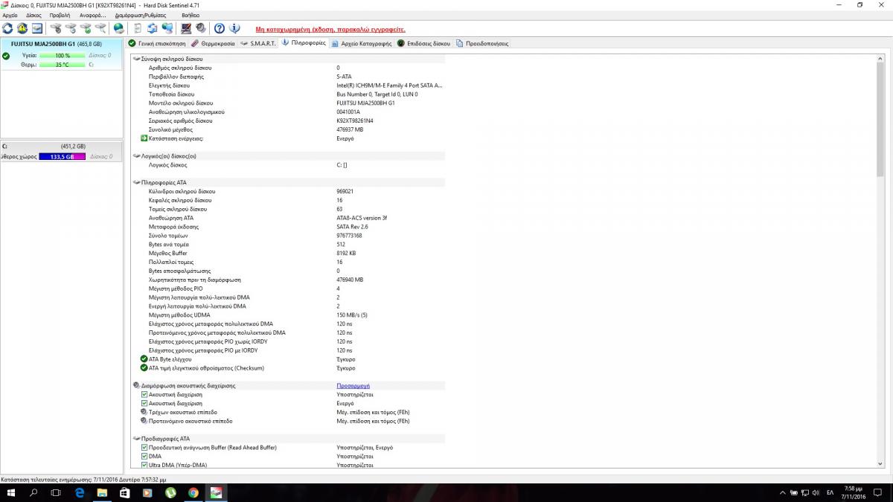
Task: Click green check icon beside ATA τιμή ελεγκτικού αθροίσματος
Action: 144,368
